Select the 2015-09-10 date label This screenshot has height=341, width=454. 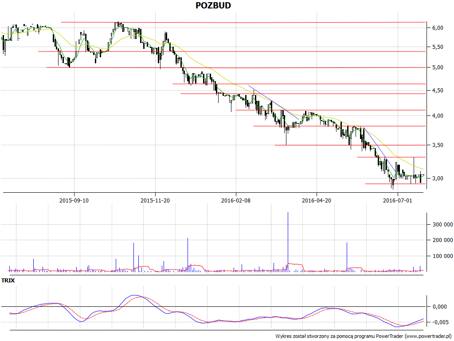point(74,200)
